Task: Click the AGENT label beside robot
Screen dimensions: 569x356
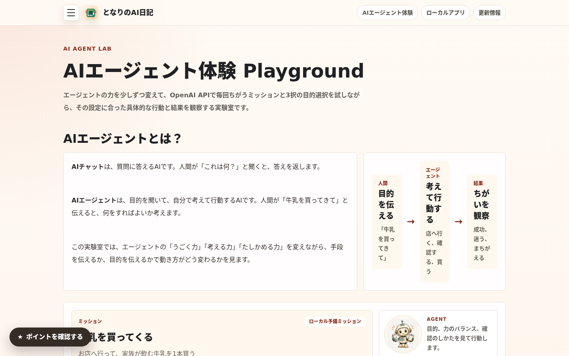Action: click(437, 319)
